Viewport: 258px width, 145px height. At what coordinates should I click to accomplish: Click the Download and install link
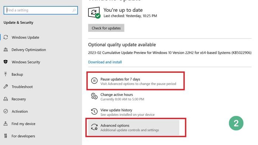[x=105, y=62]
